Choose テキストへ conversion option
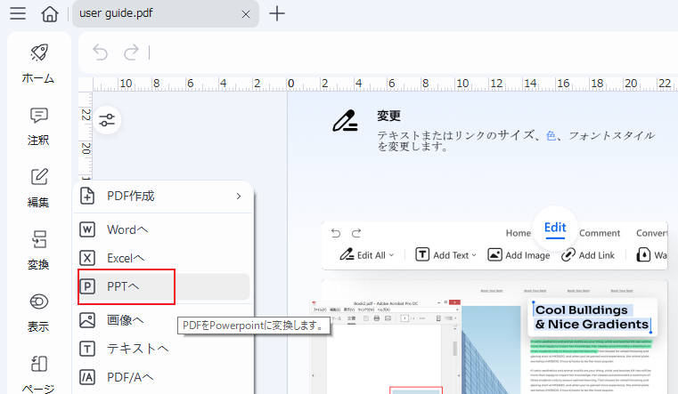Viewport: 678px width, 394px height. point(163,349)
